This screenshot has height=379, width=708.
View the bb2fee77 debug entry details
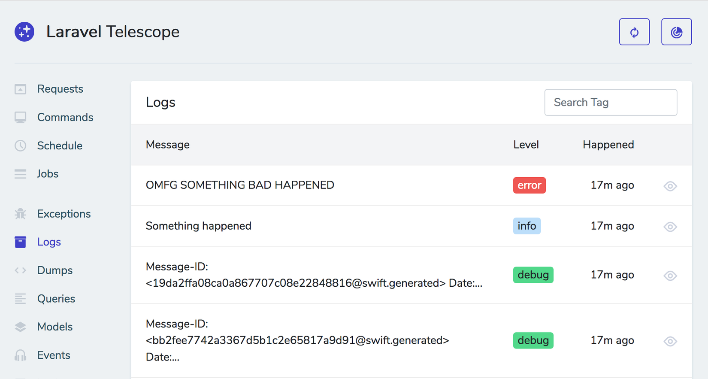click(670, 341)
